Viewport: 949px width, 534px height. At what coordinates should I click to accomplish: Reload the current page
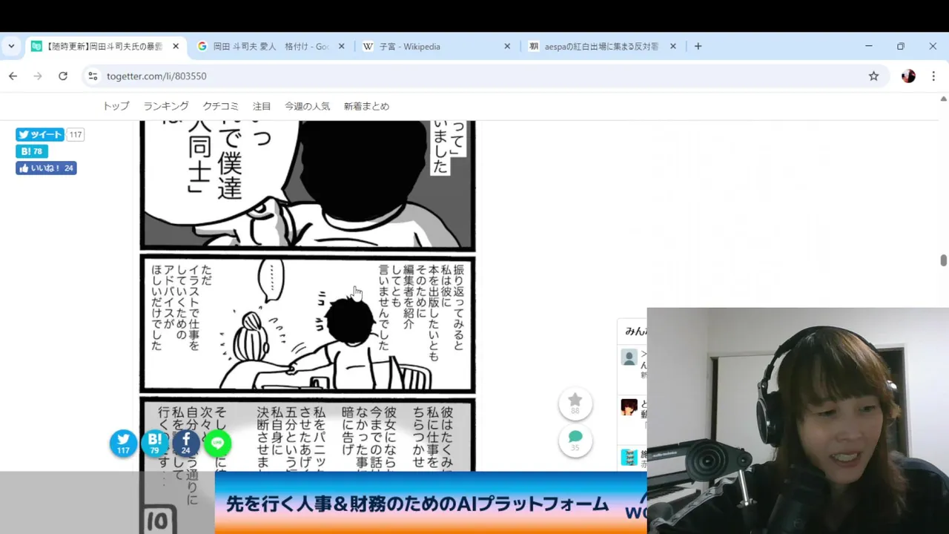pos(63,76)
